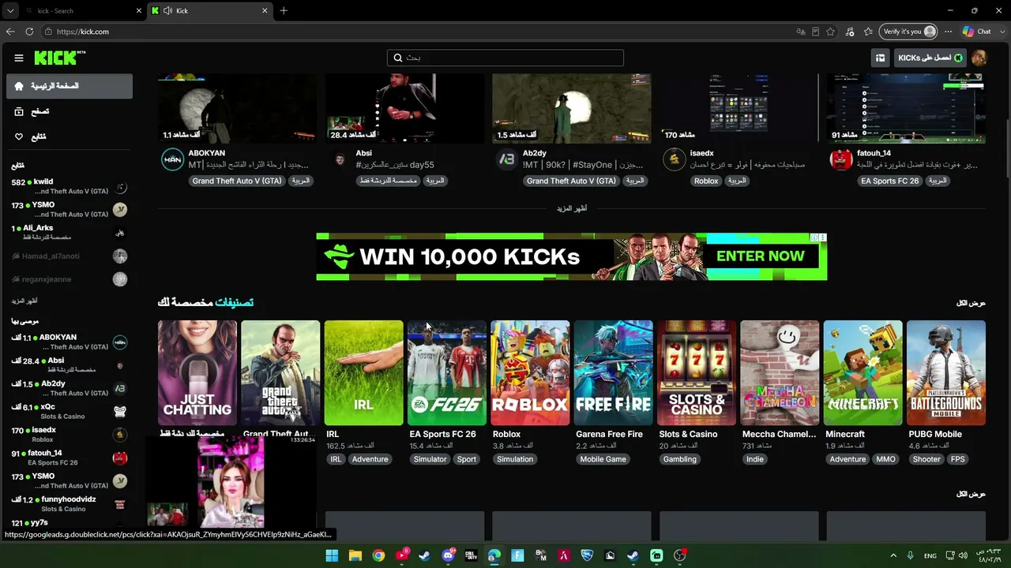Open Discord from the taskbar
The image size is (1011, 568).
click(x=449, y=555)
